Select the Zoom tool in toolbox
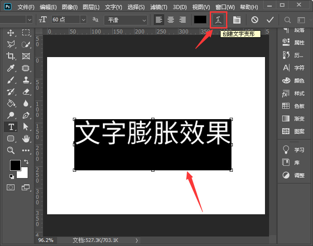The image size is (313, 246). pyautogui.click(x=10, y=150)
